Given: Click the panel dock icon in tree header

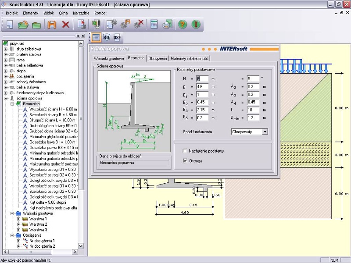Looking at the screenshot, I should (x=78, y=36).
